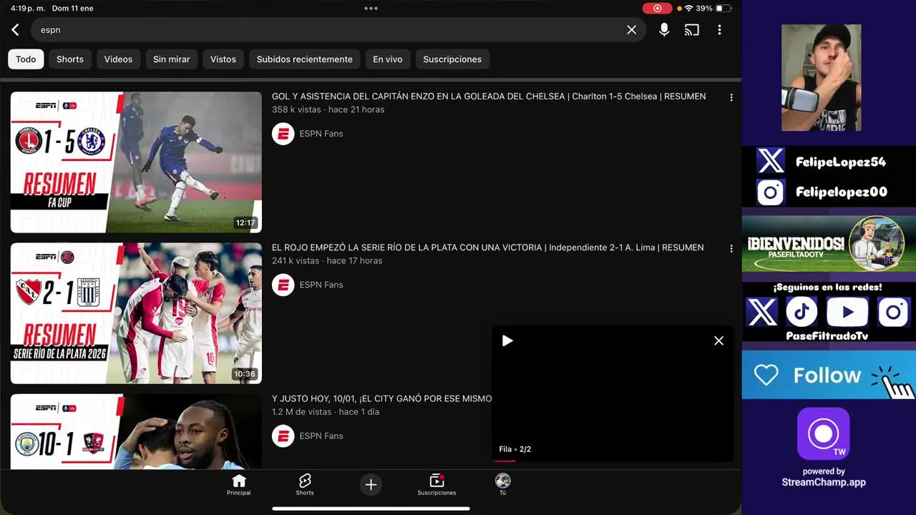Select the Todo filter chip
This screenshot has width=916, height=515.
26,59
